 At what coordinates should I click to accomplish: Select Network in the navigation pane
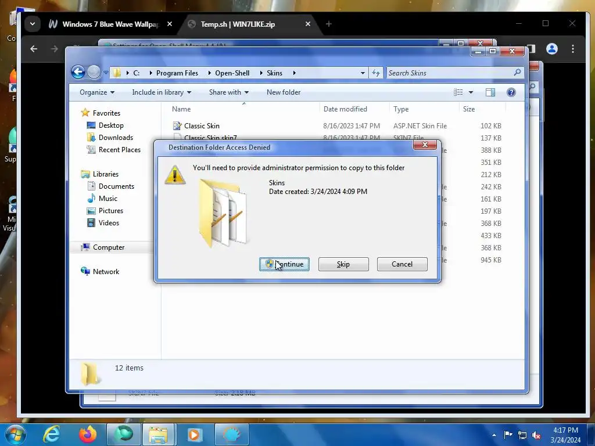(x=100, y=272)
